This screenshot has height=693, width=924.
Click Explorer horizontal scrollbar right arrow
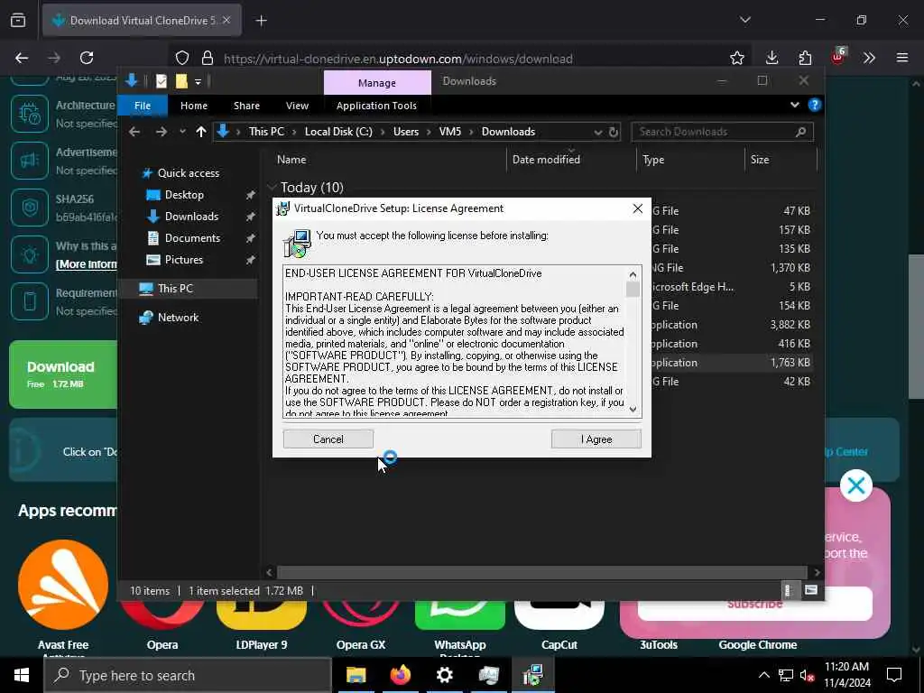click(x=817, y=572)
